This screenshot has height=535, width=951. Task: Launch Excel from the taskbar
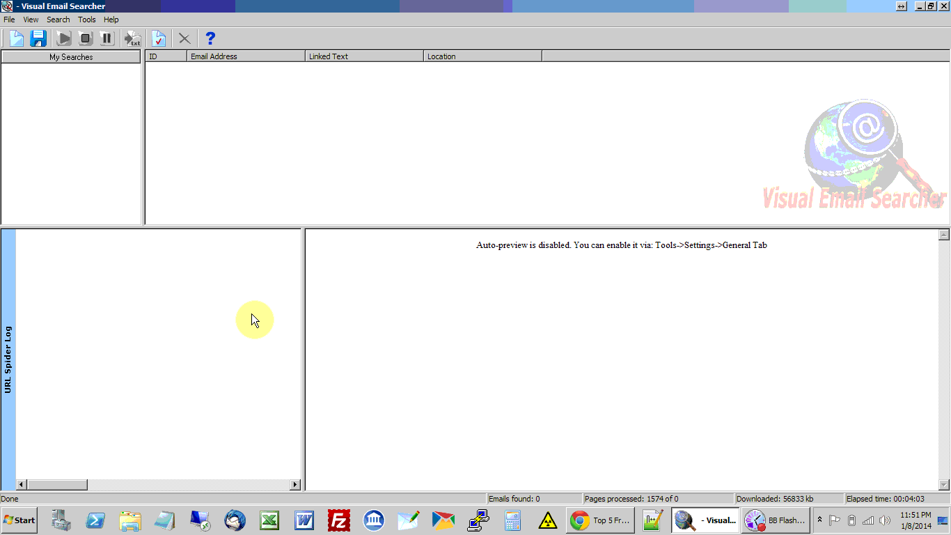[x=269, y=520]
